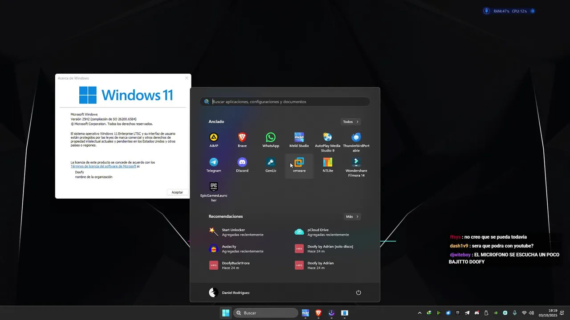
Task: Click chat username djwiteboy
Action: [460, 255]
